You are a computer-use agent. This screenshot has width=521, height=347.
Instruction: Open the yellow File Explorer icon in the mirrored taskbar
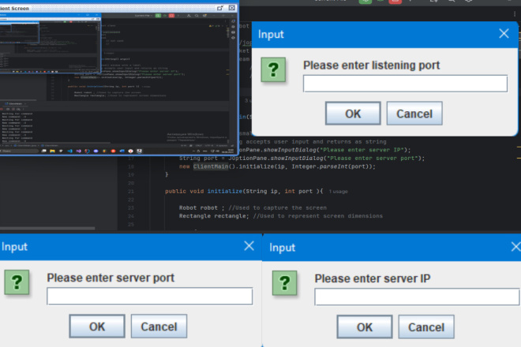pos(52,151)
